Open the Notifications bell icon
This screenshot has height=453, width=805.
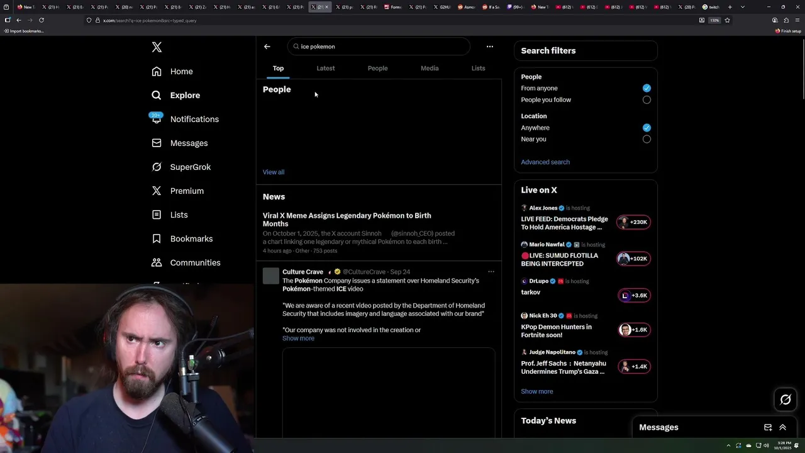(x=157, y=119)
